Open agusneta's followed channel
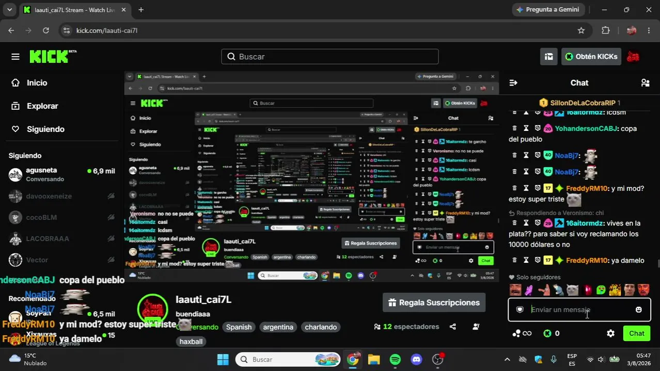The image size is (660, 371). (62, 174)
